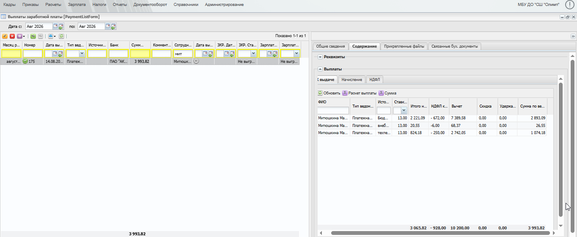Click the Расчет выплаты button
Image resolution: width=577 pixels, height=237 pixels.
[359, 93]
